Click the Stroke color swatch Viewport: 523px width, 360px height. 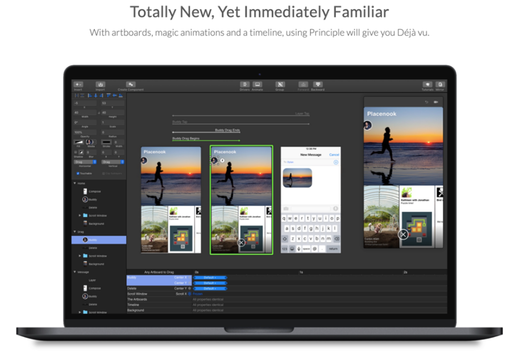(x=106, y=142)
